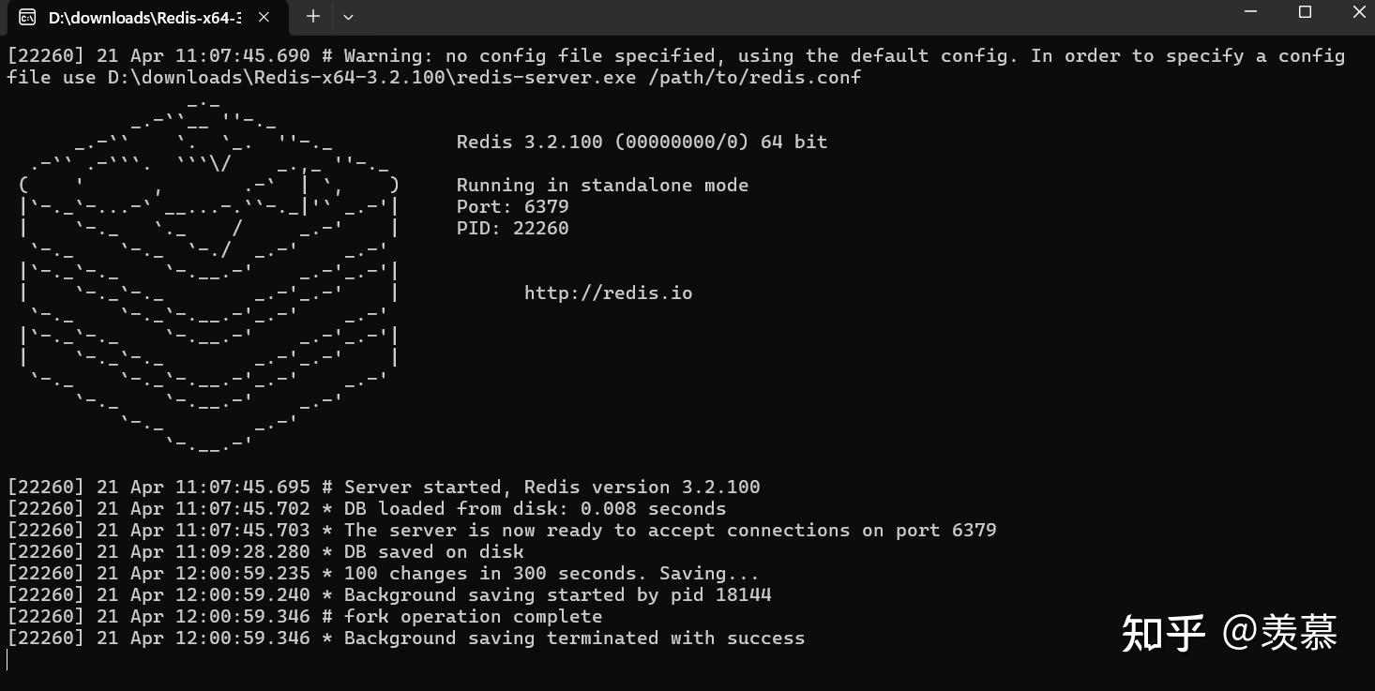Click the PID: 22260 line
Image resolution: width=1375 pixels, height=691 pixels.
click(x=512, y=229)
